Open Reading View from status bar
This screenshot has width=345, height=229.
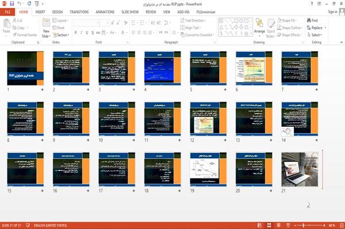coord(278,225)
